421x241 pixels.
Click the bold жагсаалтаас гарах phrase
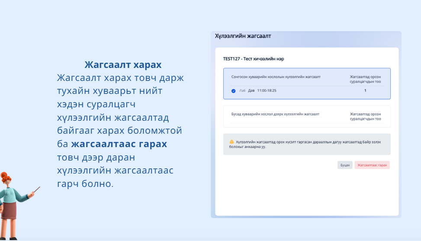pyautogui.click(x=119, y=144)
